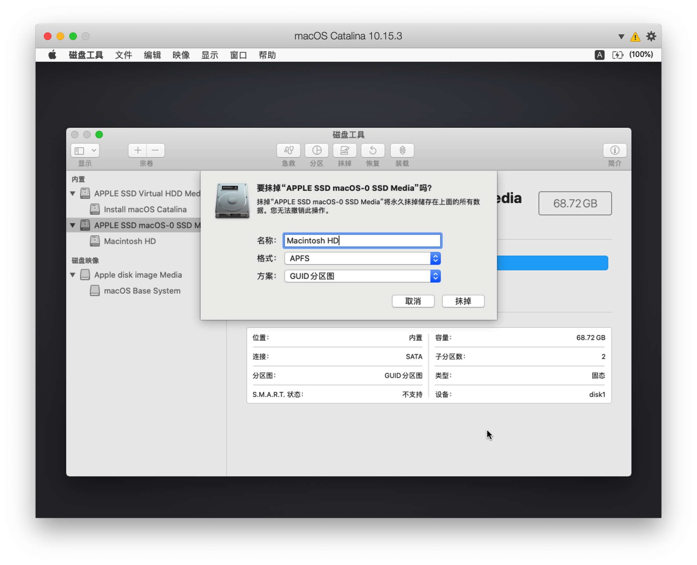Open the 编辑 menu
This screenshot has width=697, height=565.
[x=152, y=55]
